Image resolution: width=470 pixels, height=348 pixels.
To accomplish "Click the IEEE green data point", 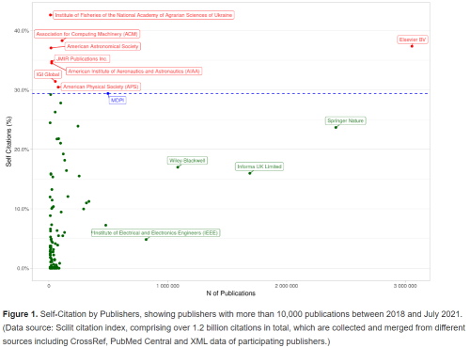I will coord(146,239).
